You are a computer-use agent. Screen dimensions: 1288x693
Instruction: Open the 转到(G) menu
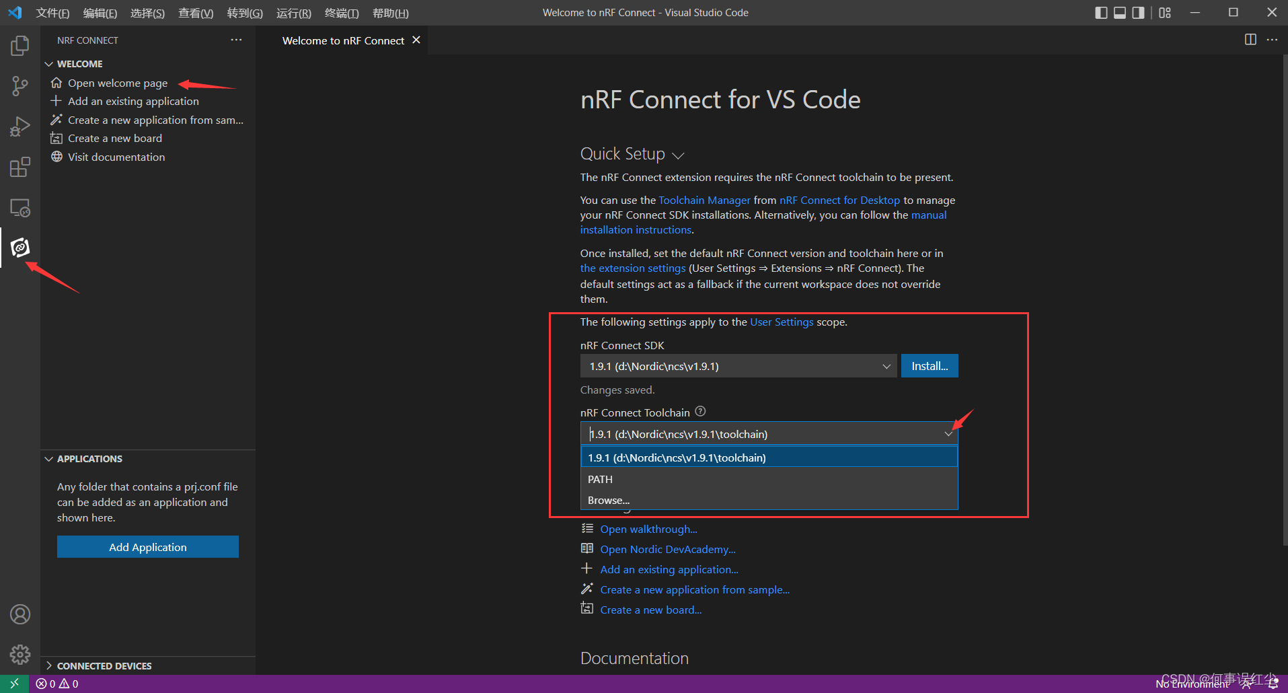pyautogui.click(x=245, y=13)
